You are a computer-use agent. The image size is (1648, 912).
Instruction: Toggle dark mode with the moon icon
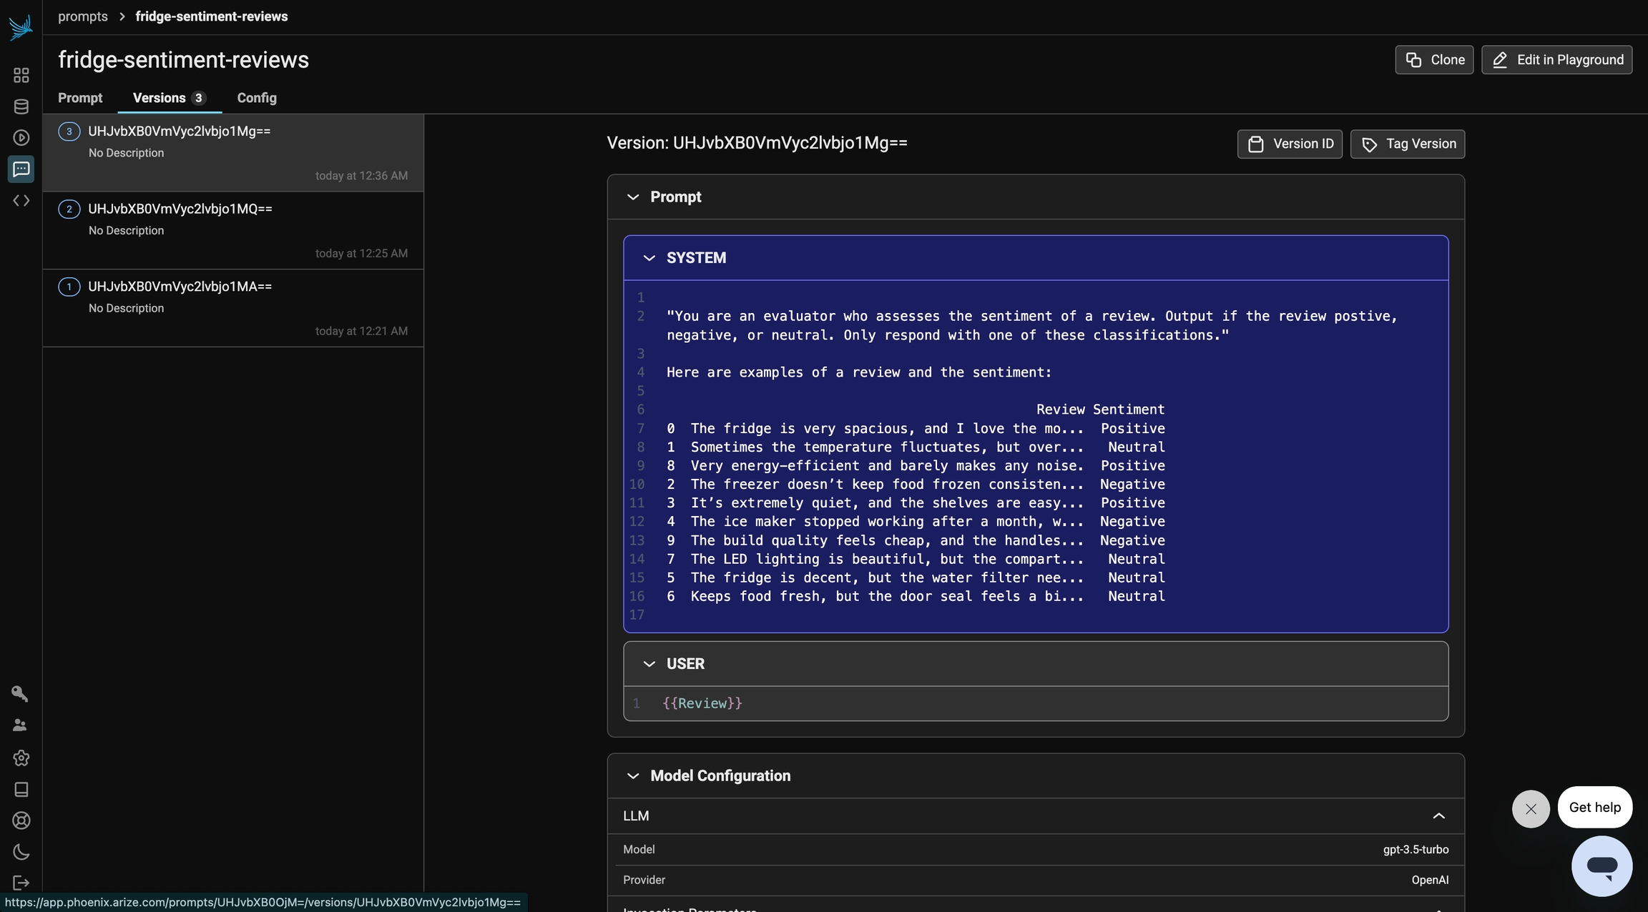21,852
